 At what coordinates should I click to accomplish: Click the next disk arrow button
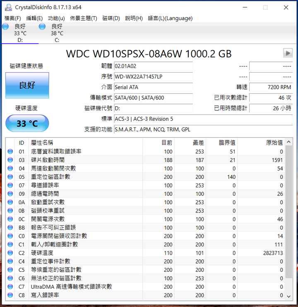click(x=288, y=53)
